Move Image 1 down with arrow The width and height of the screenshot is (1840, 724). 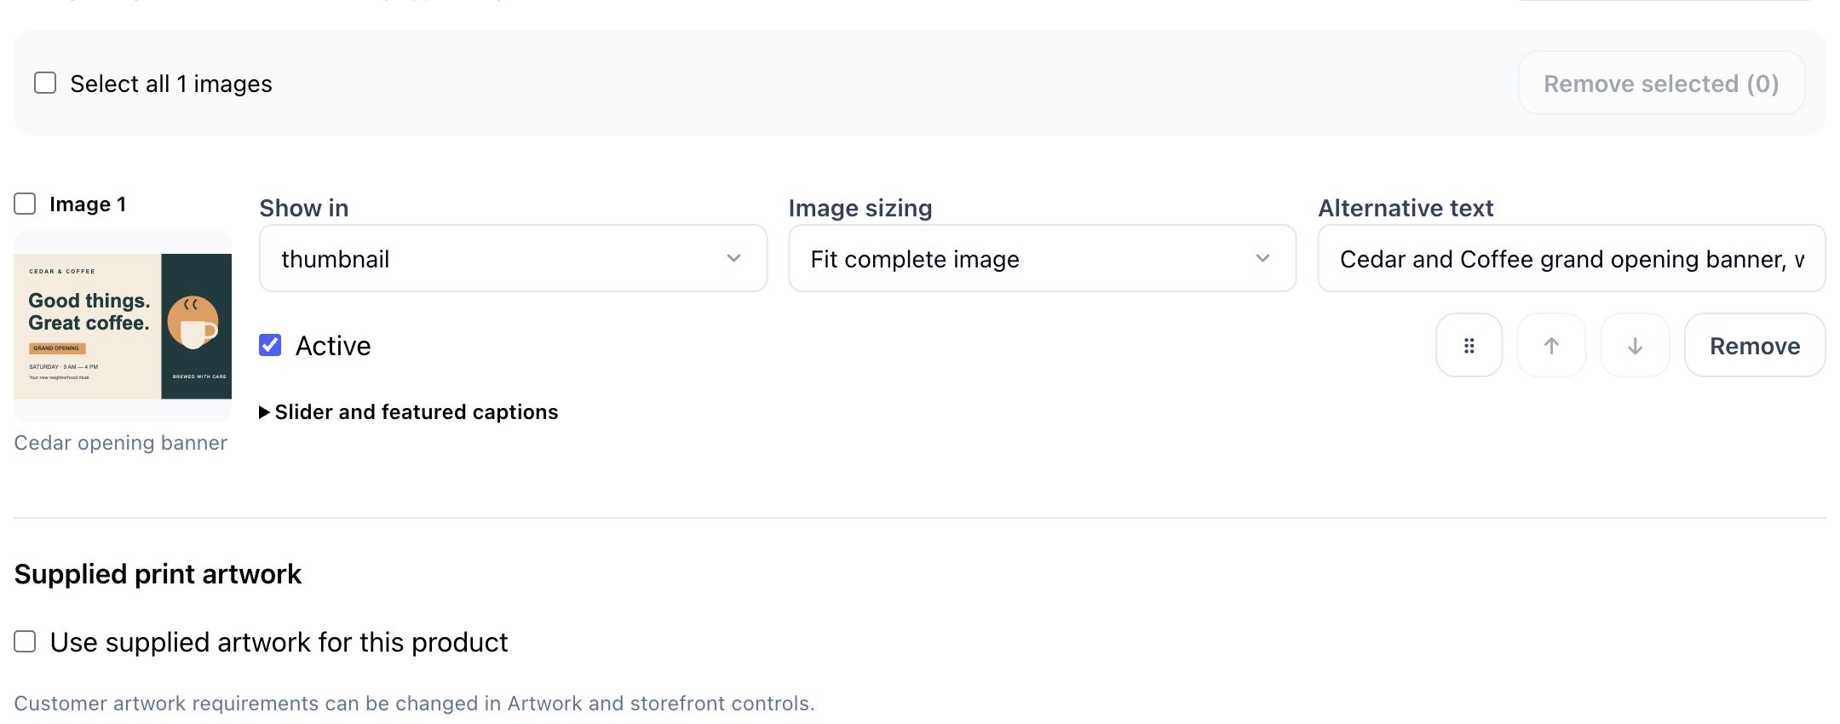pyautogui.click(x=1635, y=345)
